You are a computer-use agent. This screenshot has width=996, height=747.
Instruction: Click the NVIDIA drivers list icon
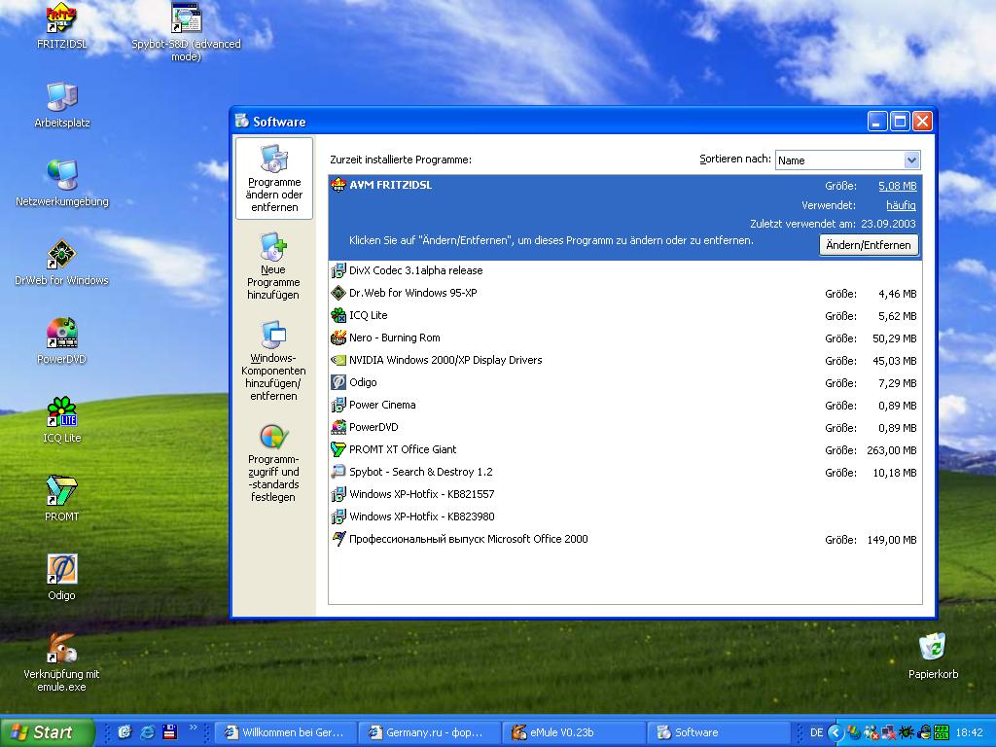tap(338, 360)
